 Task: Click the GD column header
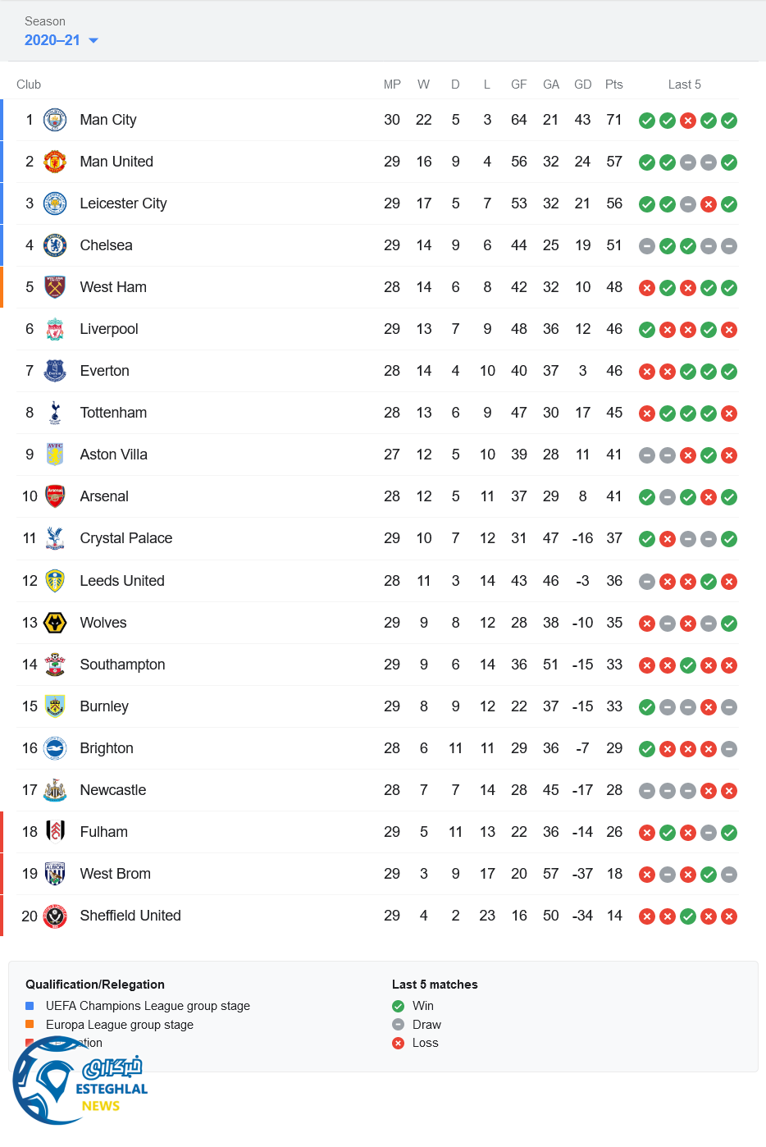[582, 85]
